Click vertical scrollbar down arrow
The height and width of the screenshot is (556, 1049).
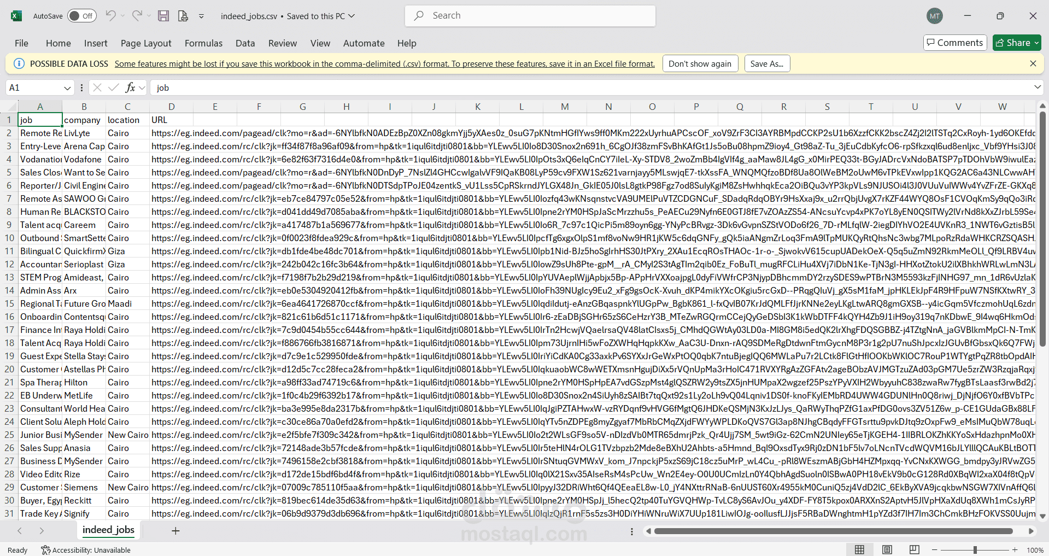1042,516
